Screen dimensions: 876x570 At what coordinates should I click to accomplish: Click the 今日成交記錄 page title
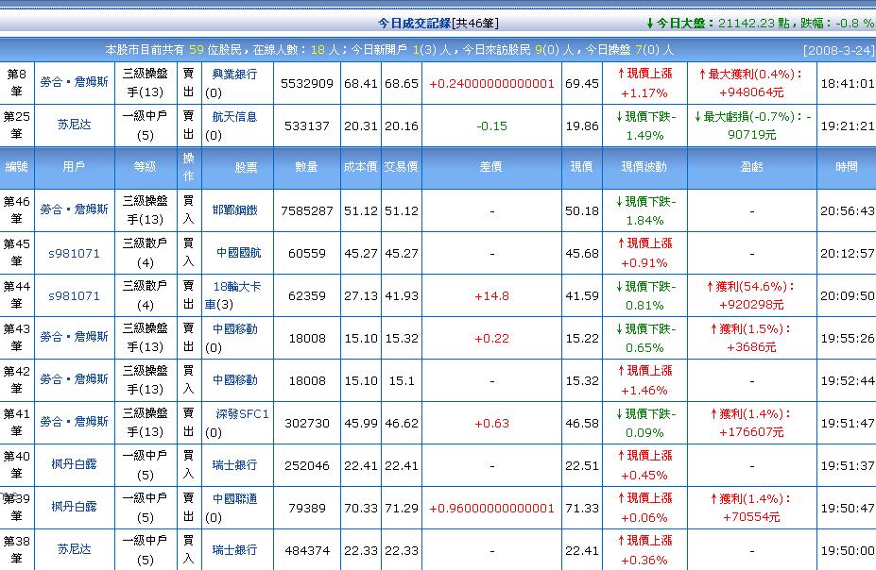tap(413, 23)
